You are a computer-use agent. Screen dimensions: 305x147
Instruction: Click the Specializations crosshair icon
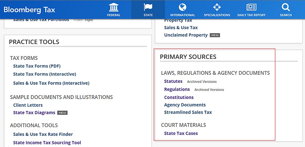click(217, 7)
